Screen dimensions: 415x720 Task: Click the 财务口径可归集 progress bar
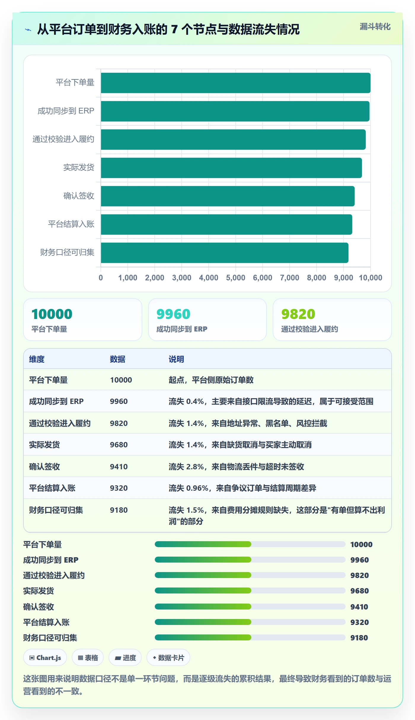coord(250,637)
